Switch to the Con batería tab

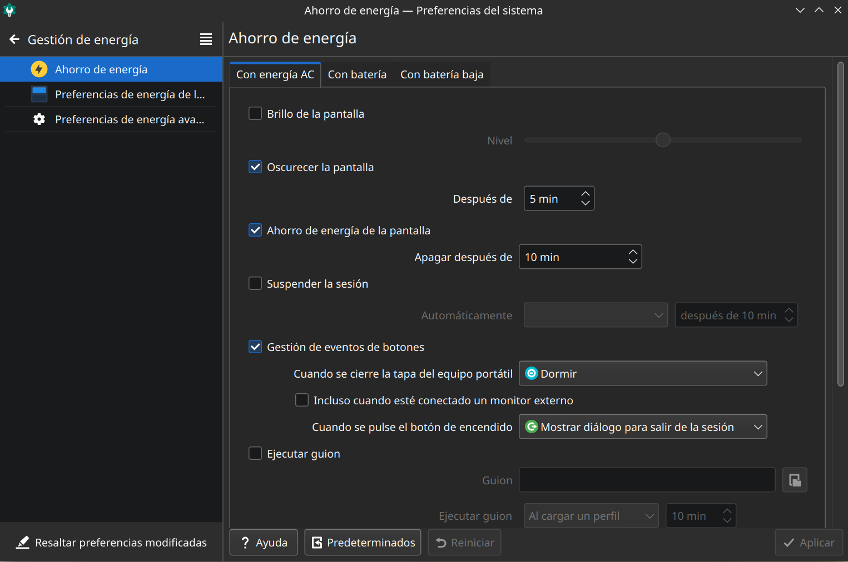pyautogui.click(x=357, y=75)
